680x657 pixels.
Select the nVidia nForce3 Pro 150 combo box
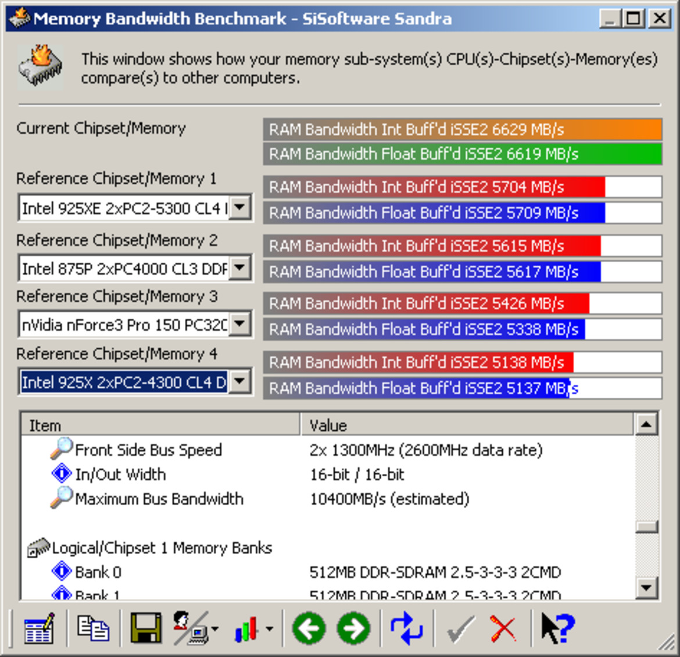135,324
